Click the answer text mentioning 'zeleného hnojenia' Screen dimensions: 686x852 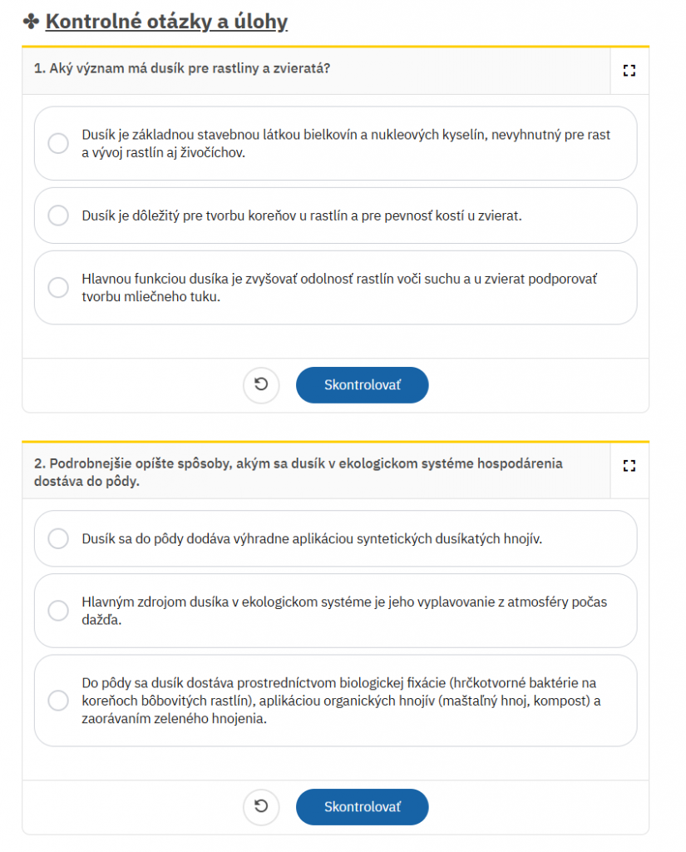[341, 701]
